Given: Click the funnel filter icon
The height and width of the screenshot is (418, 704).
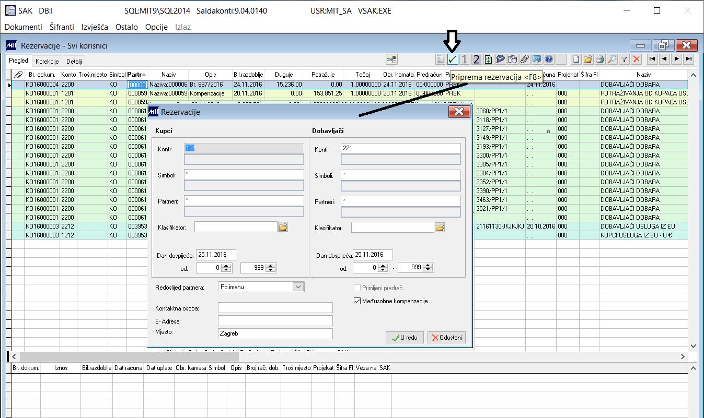Looking at the screenshot, I should [x=624, y=59].
